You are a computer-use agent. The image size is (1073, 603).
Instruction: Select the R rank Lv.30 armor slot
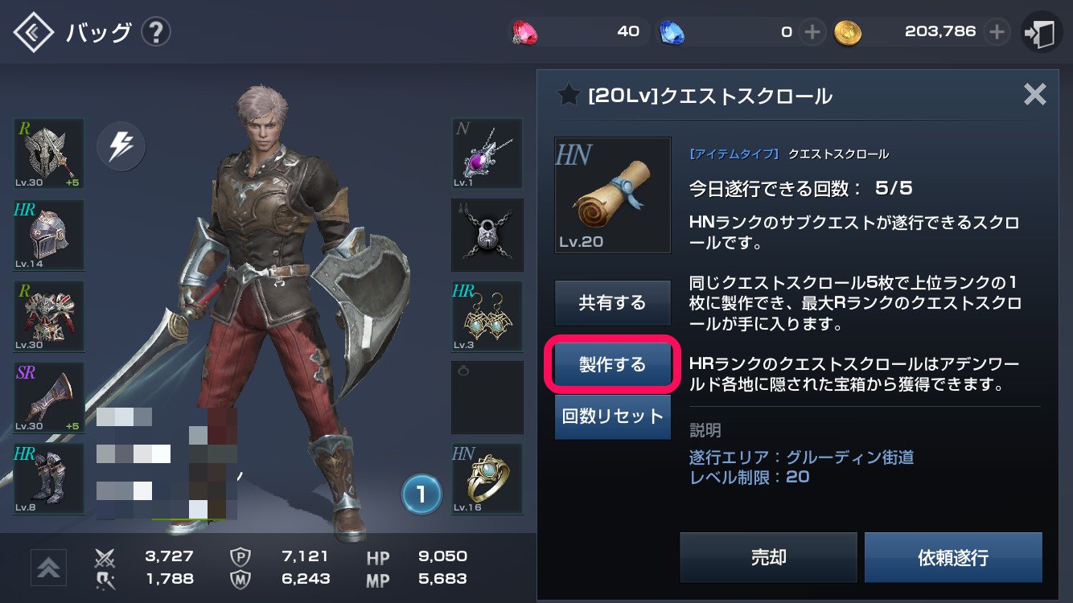49,316
